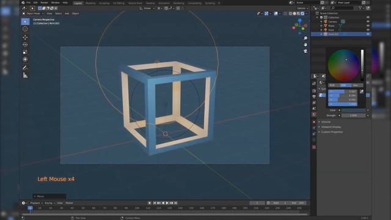The image size is (391, 220).
Task: Open the checkered Texture properties tab icon
Action: [314, 147]
